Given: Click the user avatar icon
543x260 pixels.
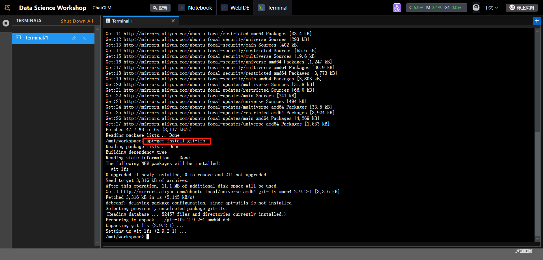Looking at the screenshot, I should point(476,8).
